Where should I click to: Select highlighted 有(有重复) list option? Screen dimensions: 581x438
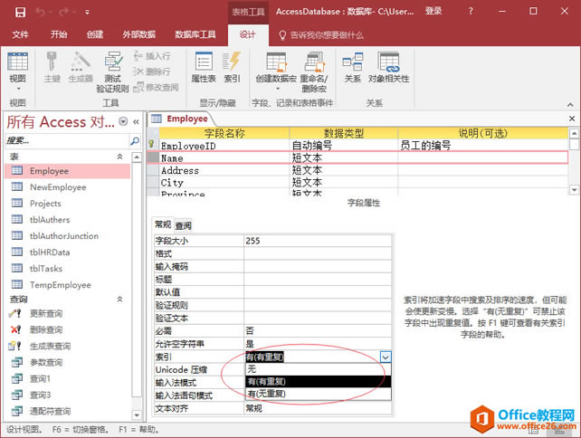[318, 381]
